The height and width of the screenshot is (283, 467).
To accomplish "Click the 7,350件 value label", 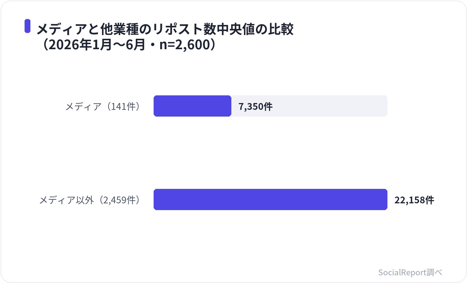I will (x=255, y=106).
